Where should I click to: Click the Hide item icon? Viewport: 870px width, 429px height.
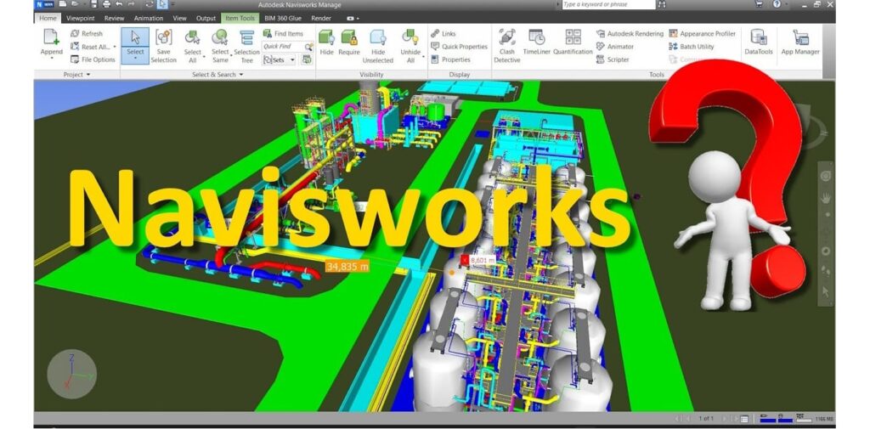coord(326,37)
